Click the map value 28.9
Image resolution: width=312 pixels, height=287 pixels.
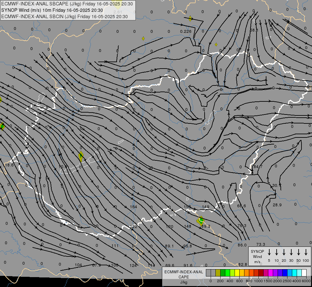277,205
